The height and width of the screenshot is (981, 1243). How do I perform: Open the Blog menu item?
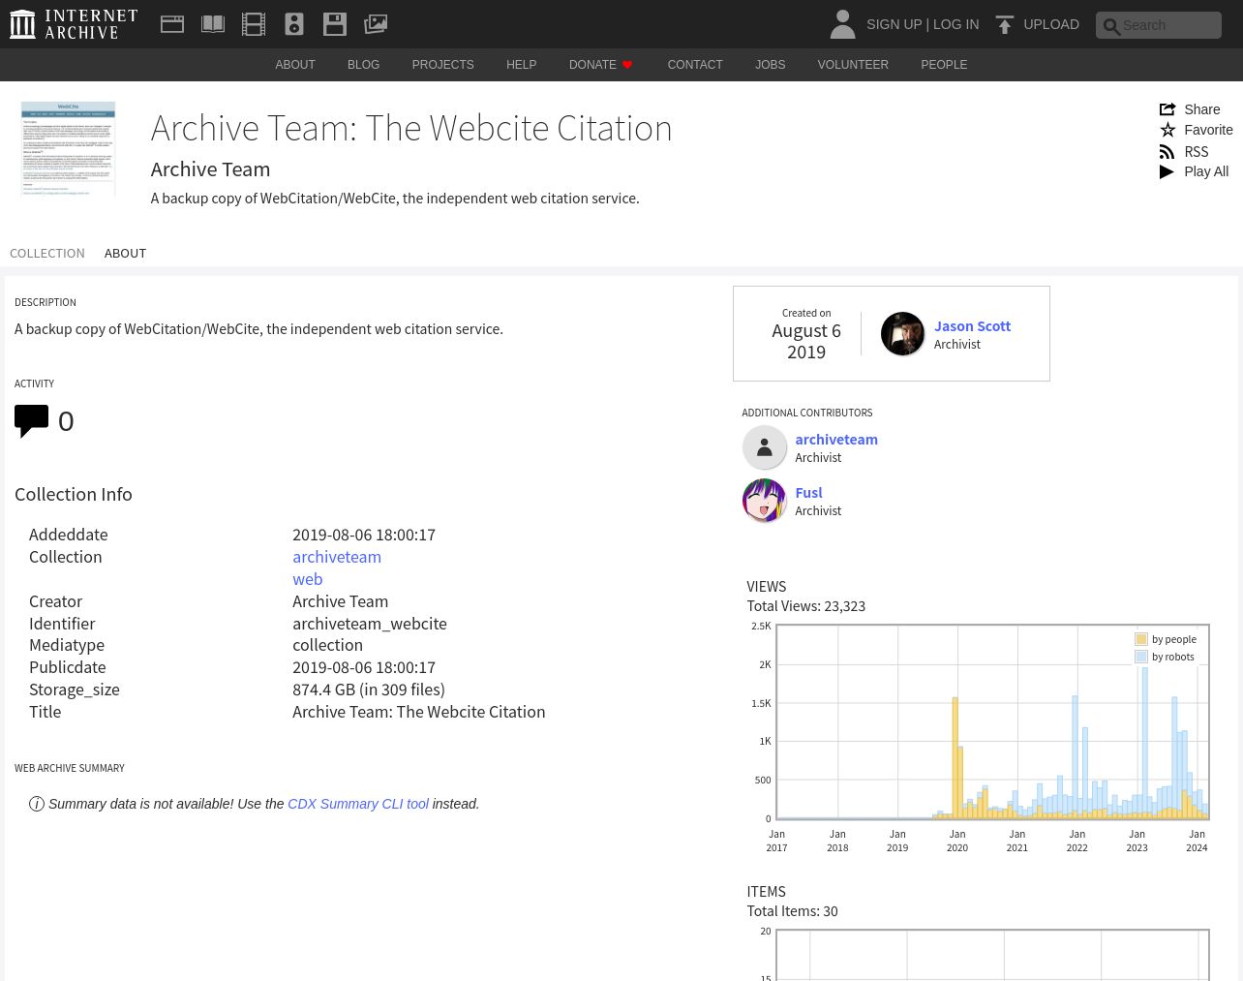(363, 65)
